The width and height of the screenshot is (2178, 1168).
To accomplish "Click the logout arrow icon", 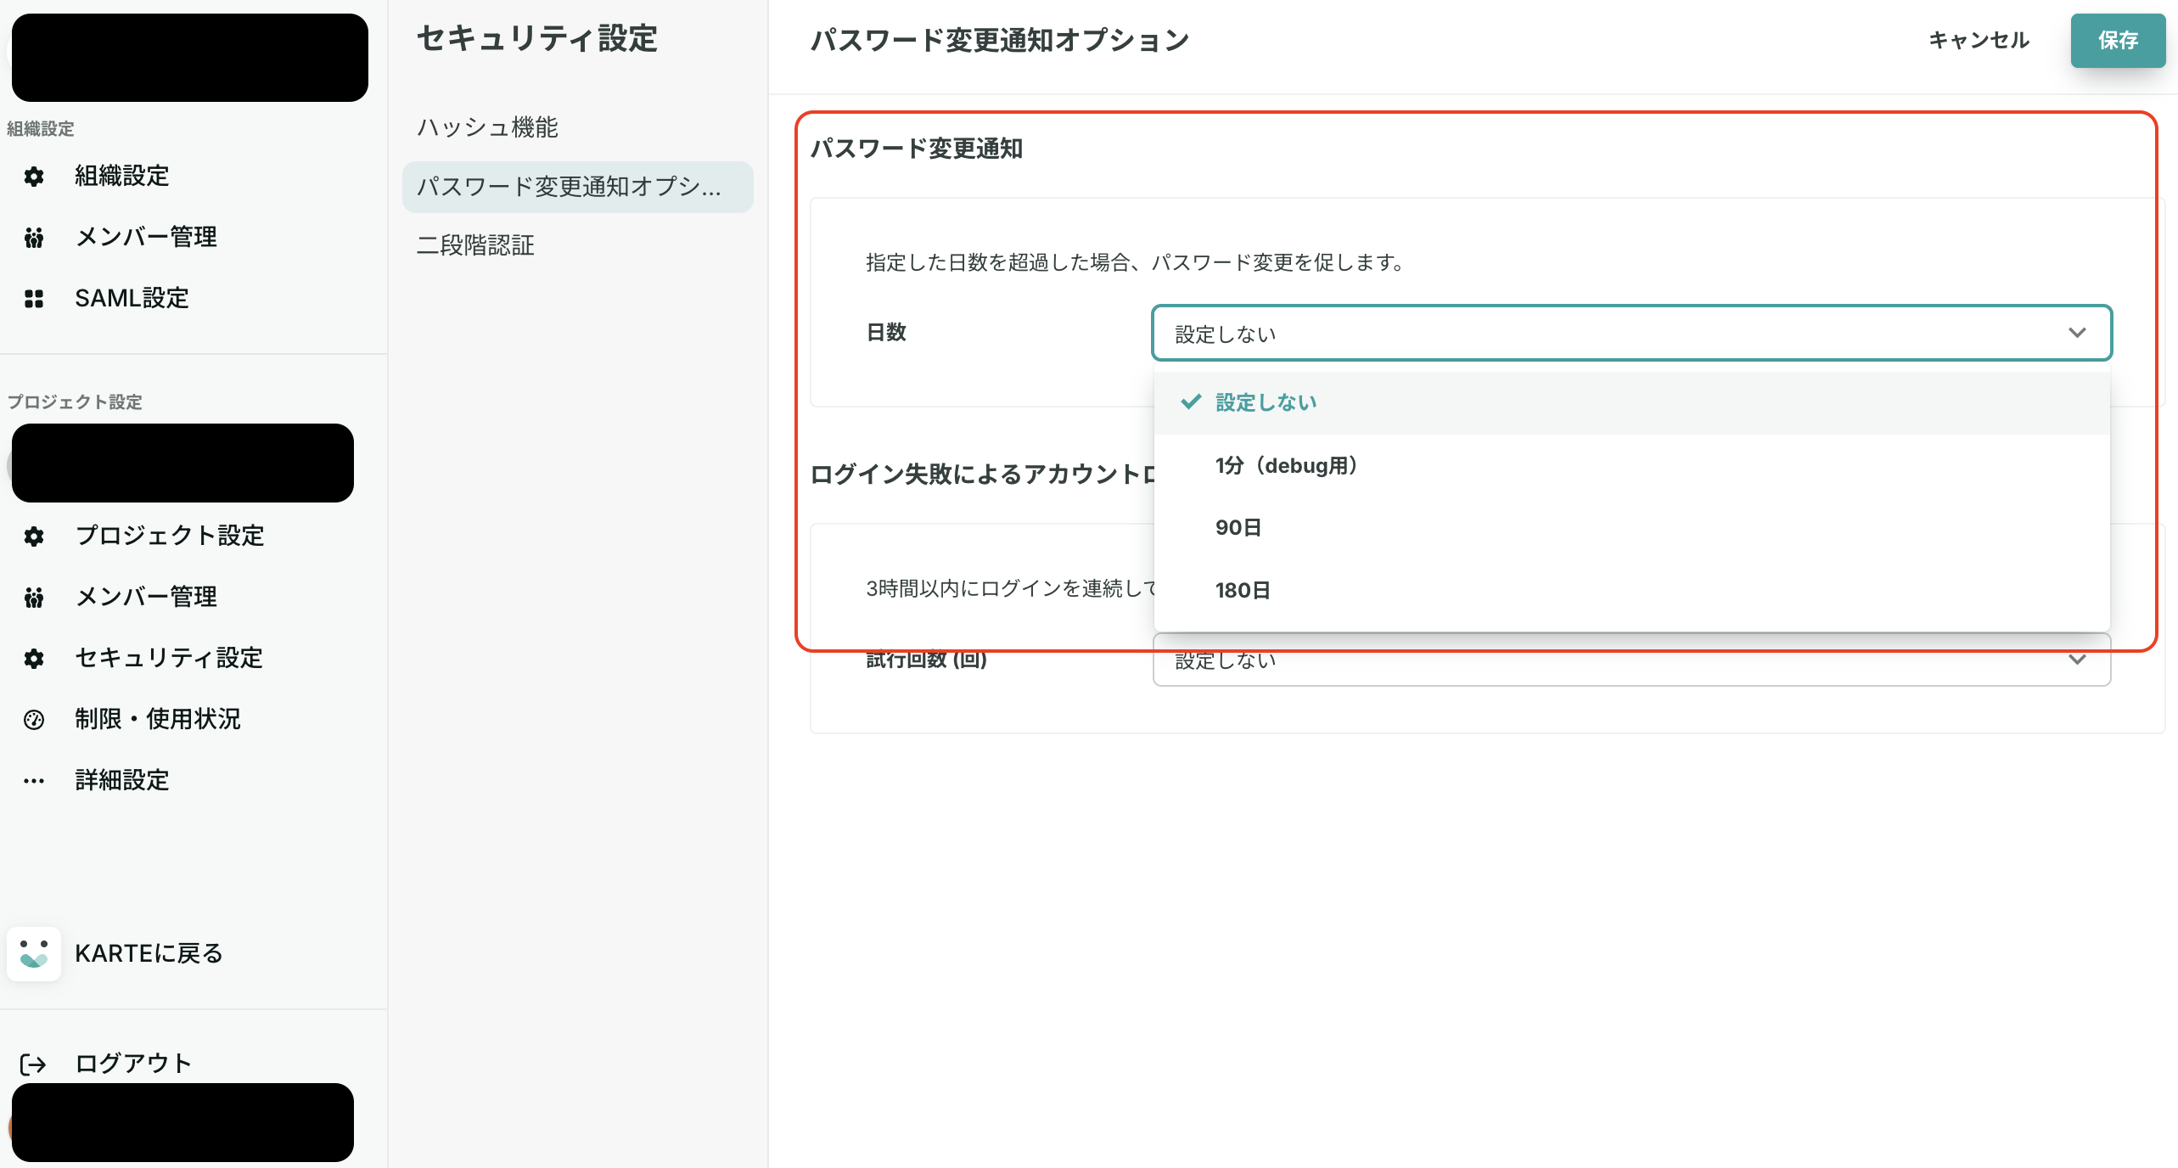I will point(33,1064).
